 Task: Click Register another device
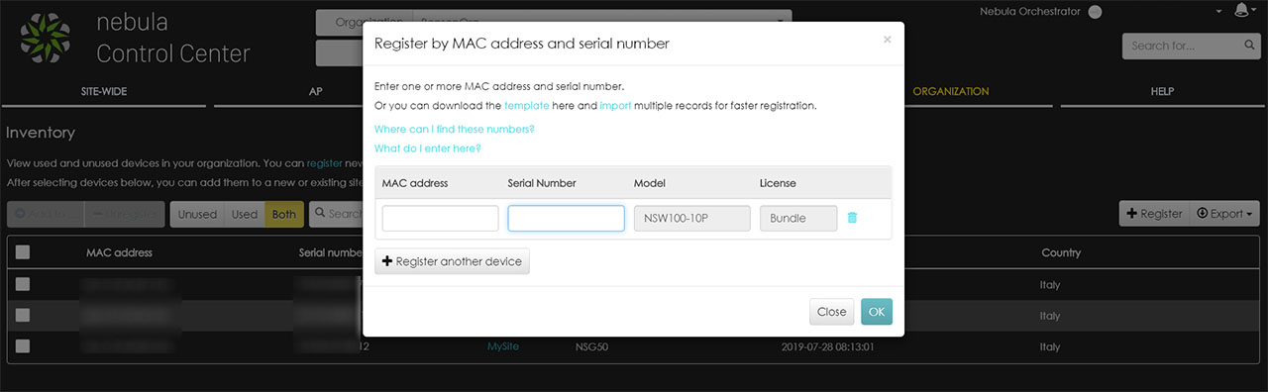(452, 261)
